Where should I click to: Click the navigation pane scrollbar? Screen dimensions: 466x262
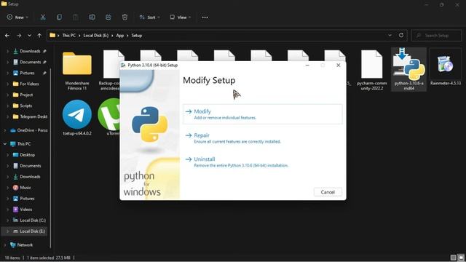[50, 157]
